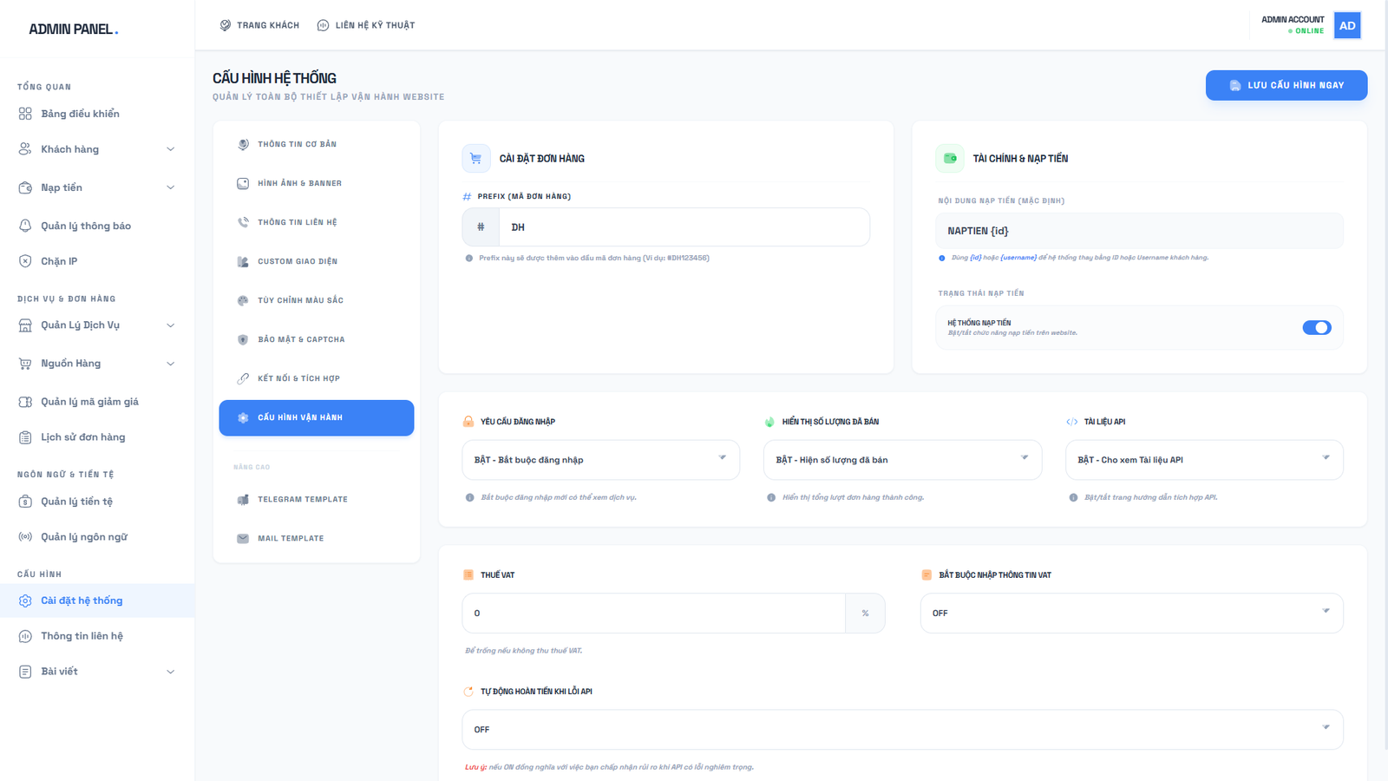Open the Trang khách link
Viewport: 1388px width, 781px height.
pos(259,25)
